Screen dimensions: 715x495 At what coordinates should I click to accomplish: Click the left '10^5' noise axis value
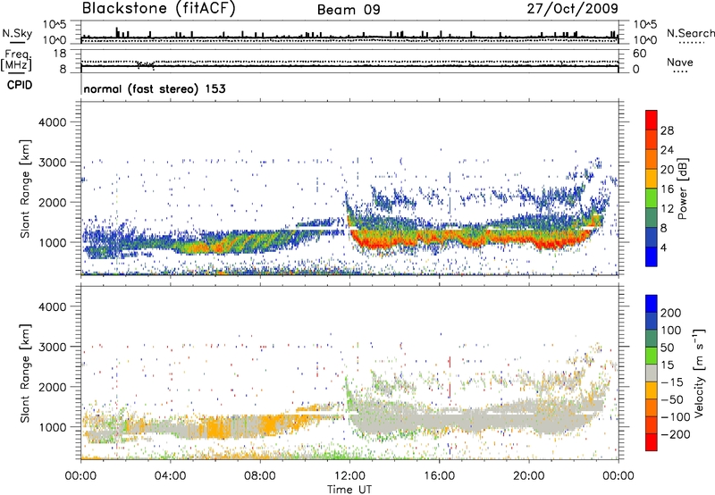pos(55,25)
